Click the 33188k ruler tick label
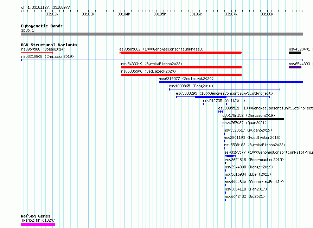The width and height of the screenshot is (313, 228). (267, 14)
